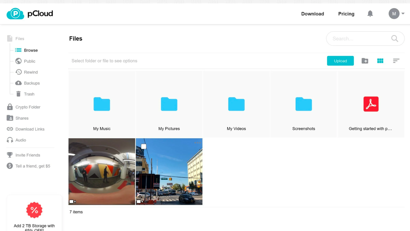Open the sort options icon

(396, 61)
